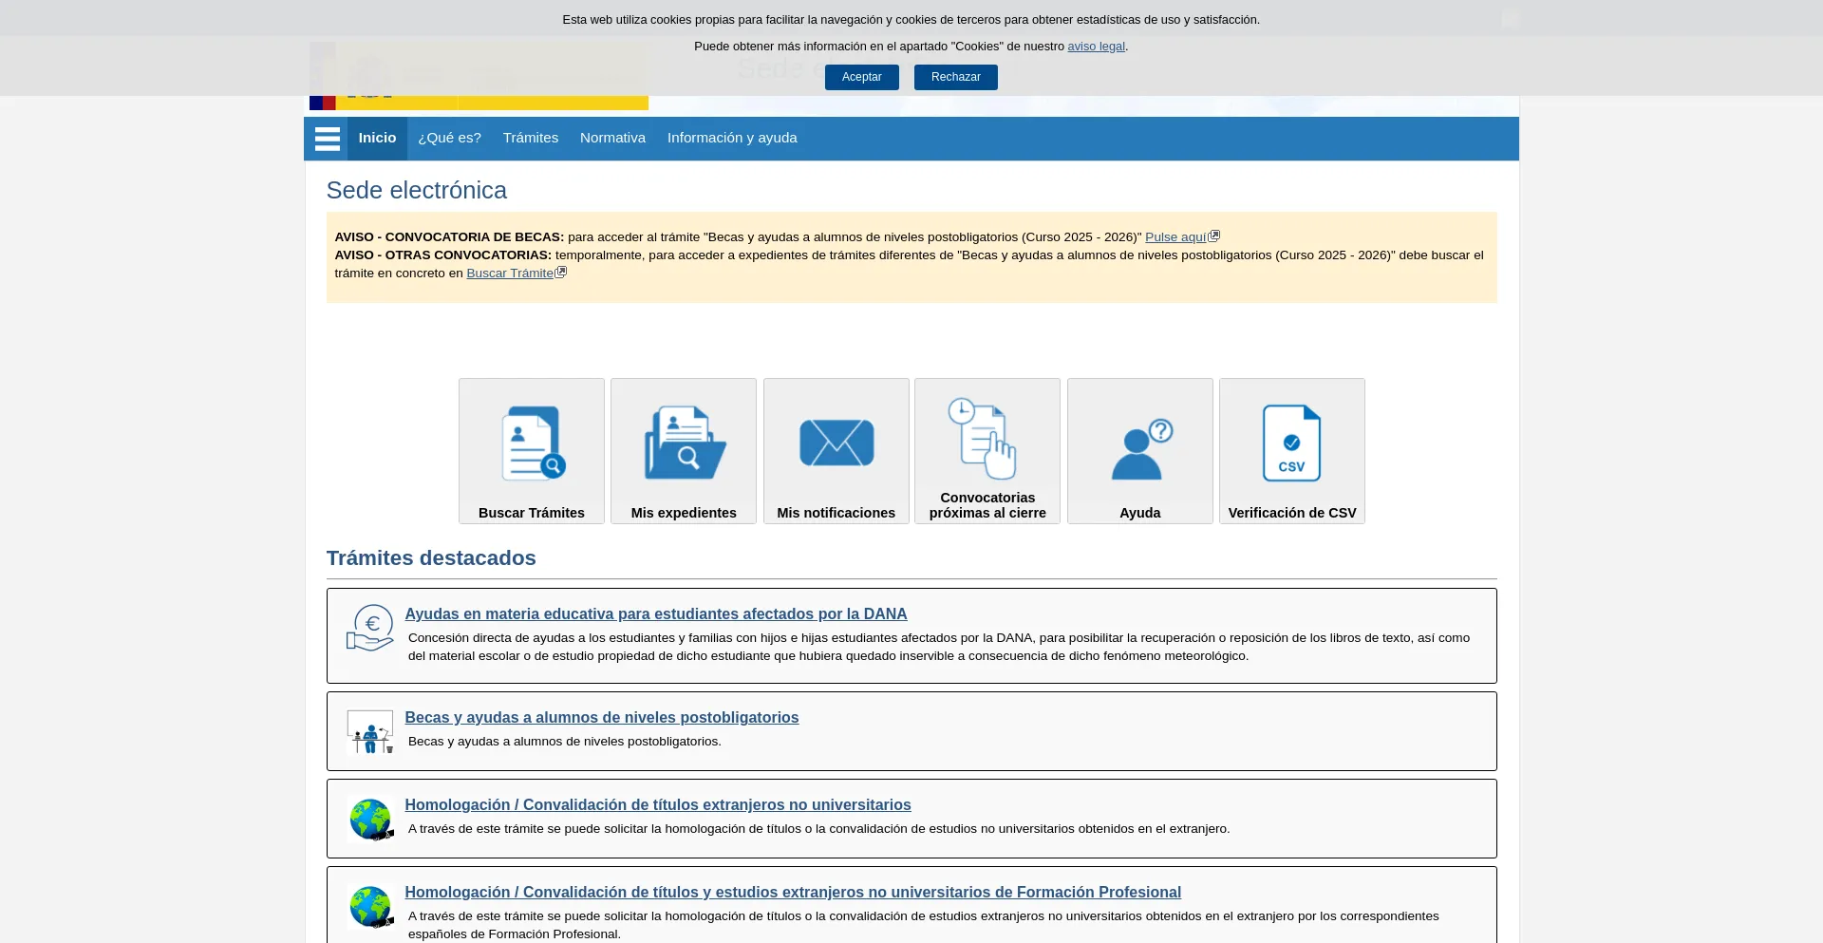Select the Inicio menu tab
Image resolution: width=1823 pixels, height=943 pixels.
pyautogui.click(x=377, y=138)
